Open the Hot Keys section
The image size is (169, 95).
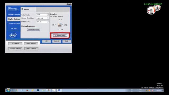tap(14, 28)
